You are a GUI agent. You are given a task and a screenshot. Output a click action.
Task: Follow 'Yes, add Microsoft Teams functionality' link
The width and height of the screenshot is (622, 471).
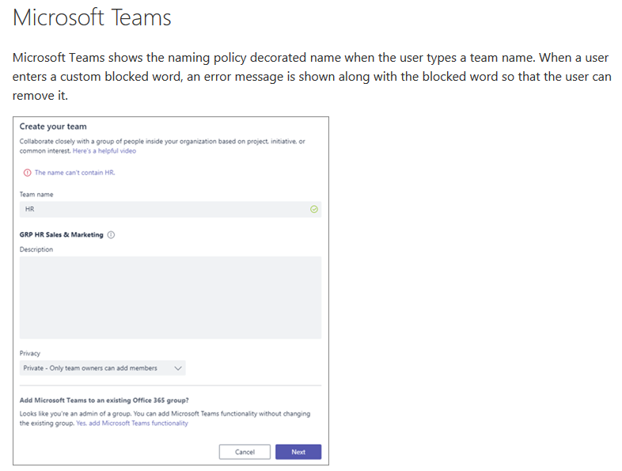click(x=132, y=424)
